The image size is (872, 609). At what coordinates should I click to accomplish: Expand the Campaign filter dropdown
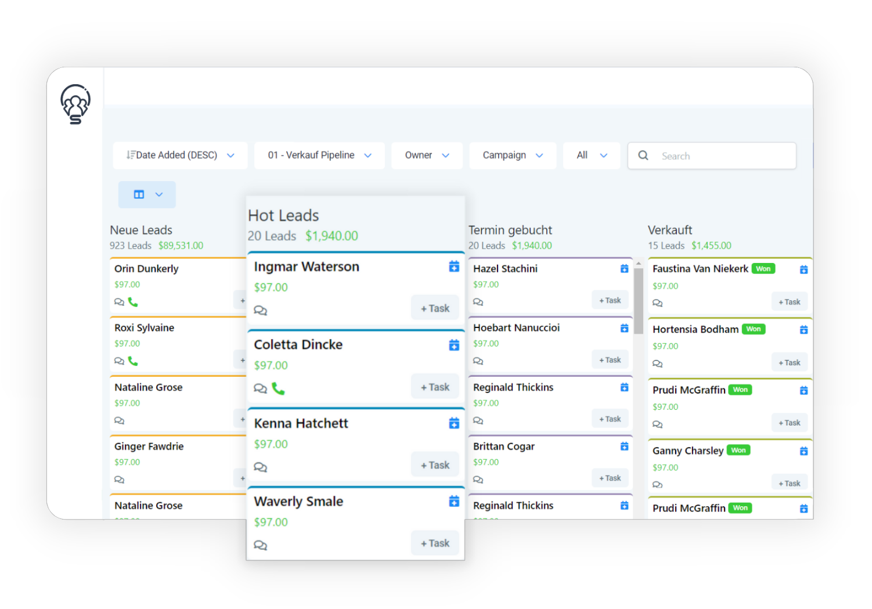513,156
